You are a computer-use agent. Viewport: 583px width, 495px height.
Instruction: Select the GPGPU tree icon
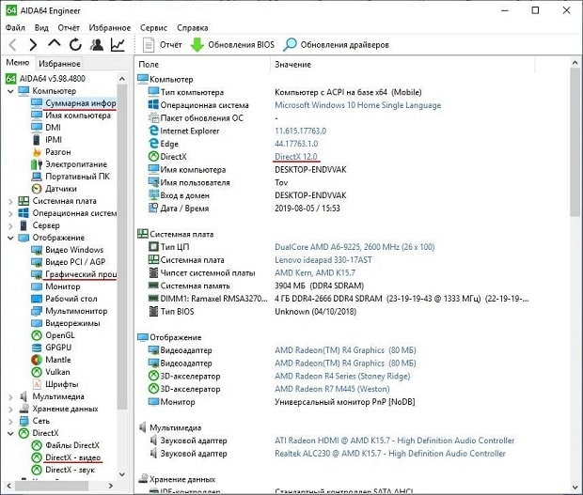(37, 348)
